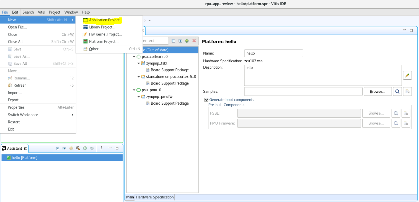This screenshot has width=419, height=202.
Task: Click the green plus icon in Explorer toolbar
Action: coord(187,41)
